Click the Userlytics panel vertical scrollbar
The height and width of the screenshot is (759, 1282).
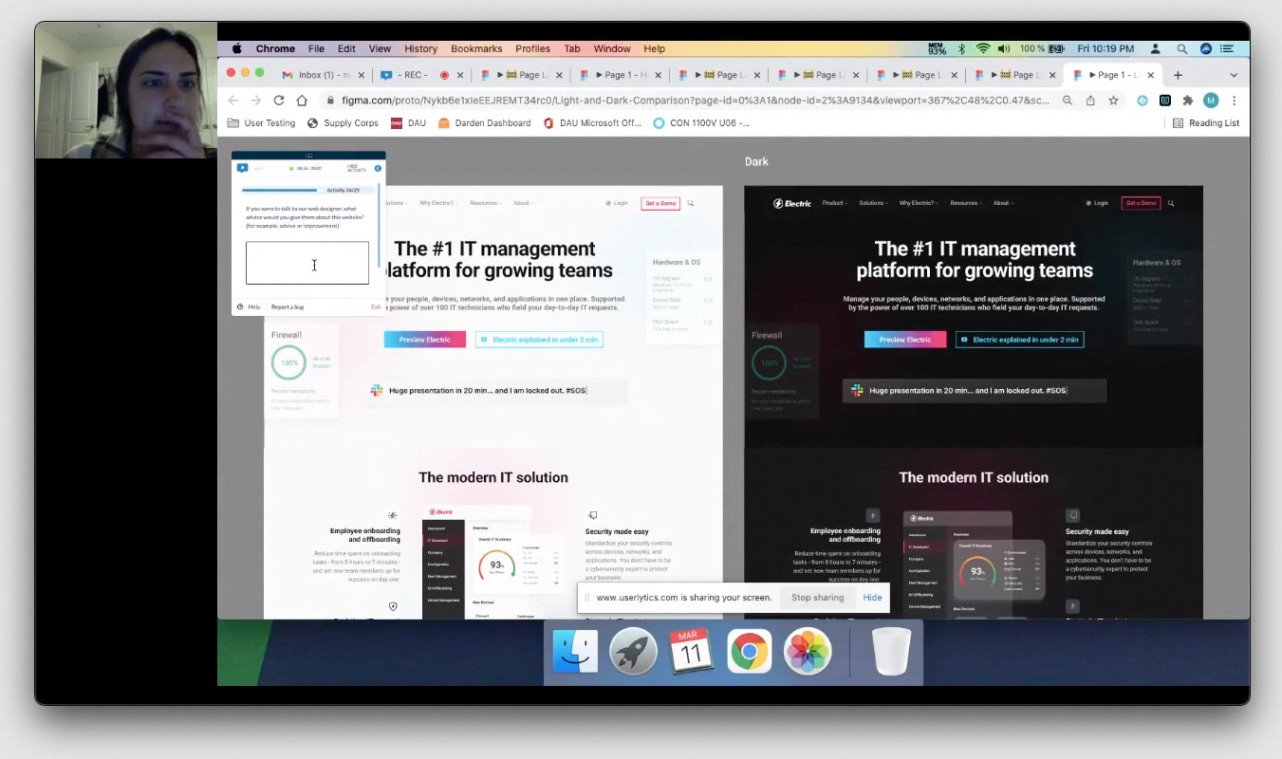(x=380, y=226)
